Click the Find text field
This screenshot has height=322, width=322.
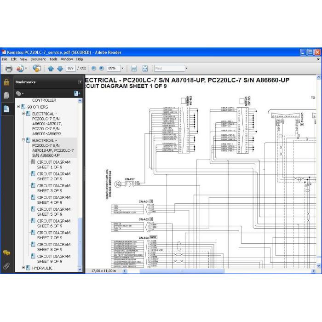tap(170, 69)
